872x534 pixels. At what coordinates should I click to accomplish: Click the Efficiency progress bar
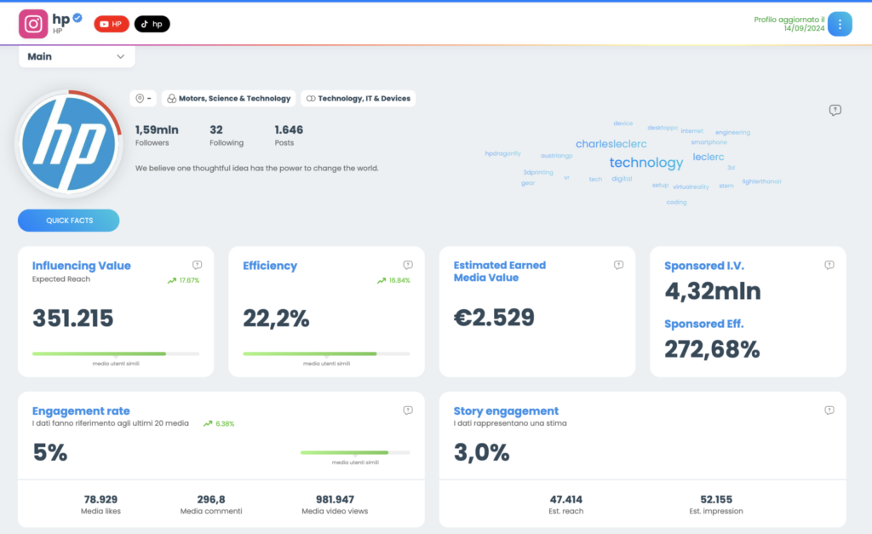coord(326,353)
